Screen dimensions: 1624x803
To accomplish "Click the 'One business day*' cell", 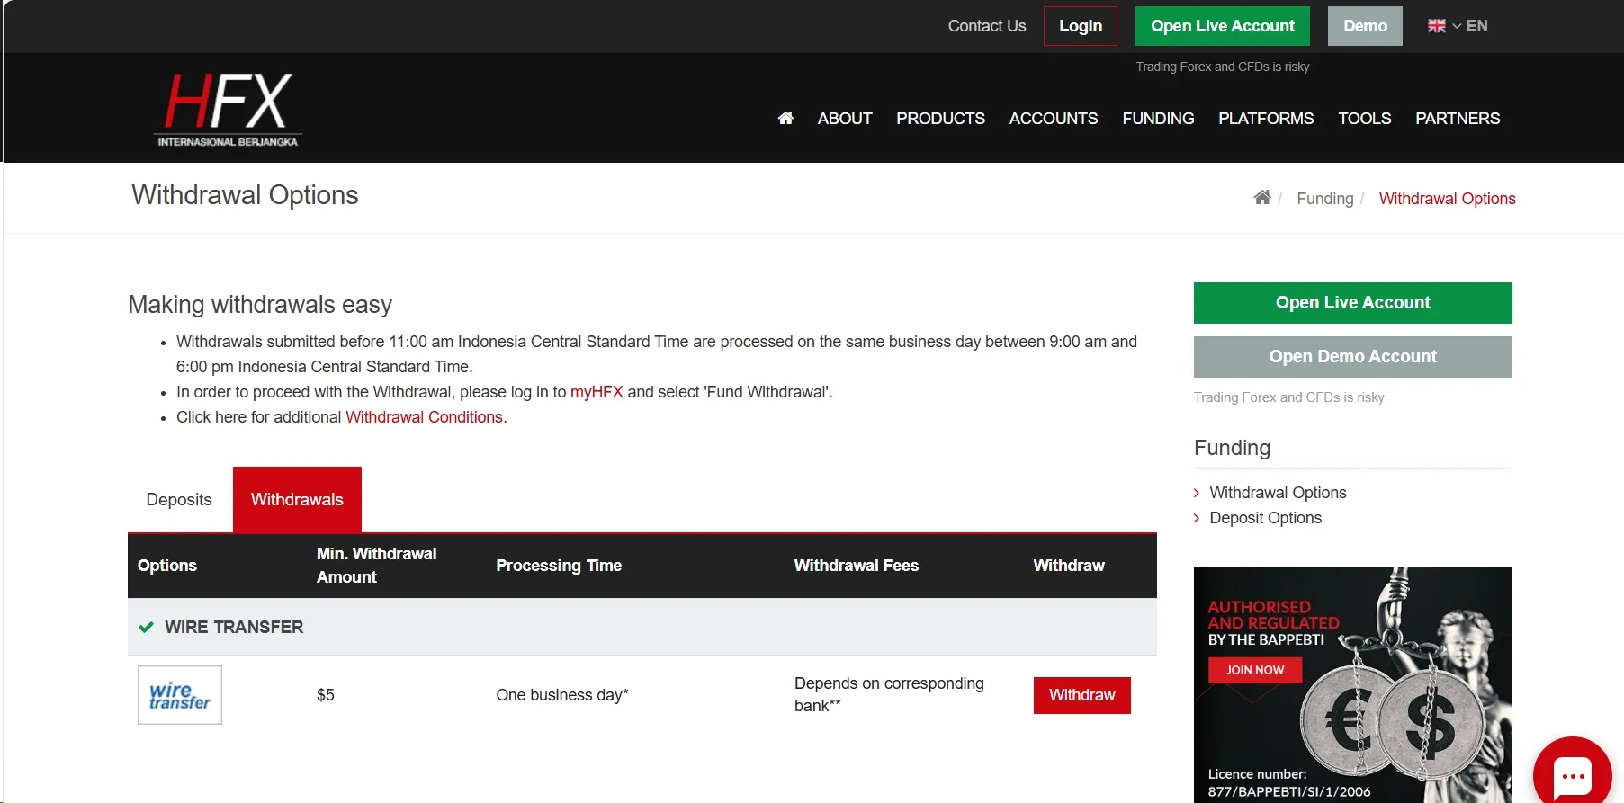I will (x=562, y=695).
